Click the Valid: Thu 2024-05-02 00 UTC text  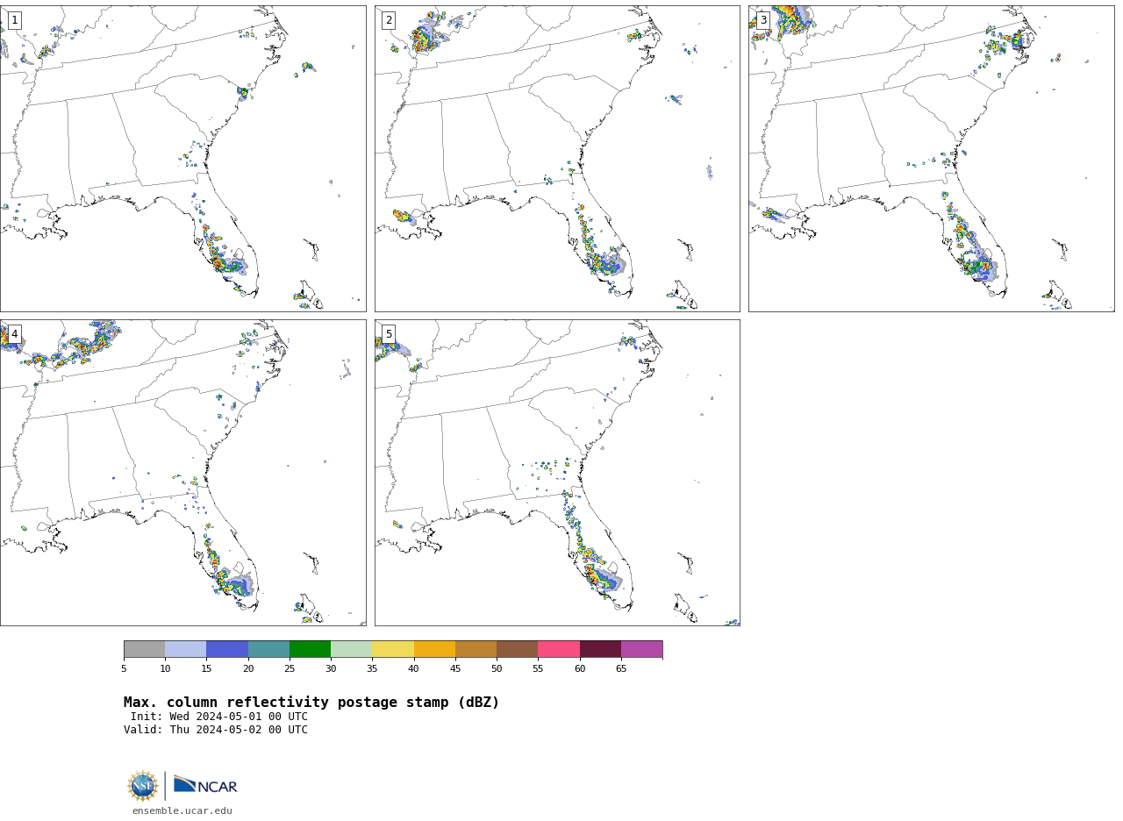point(216,730)
